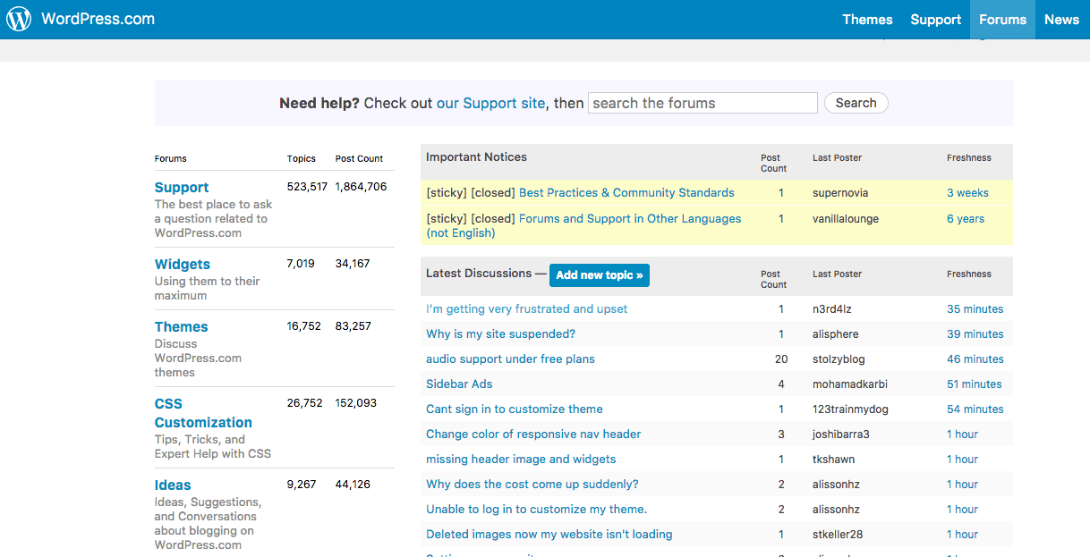Select last poster name n3rd4lz
This screenshot has width=1090, height=557.
tap(834, 308)
